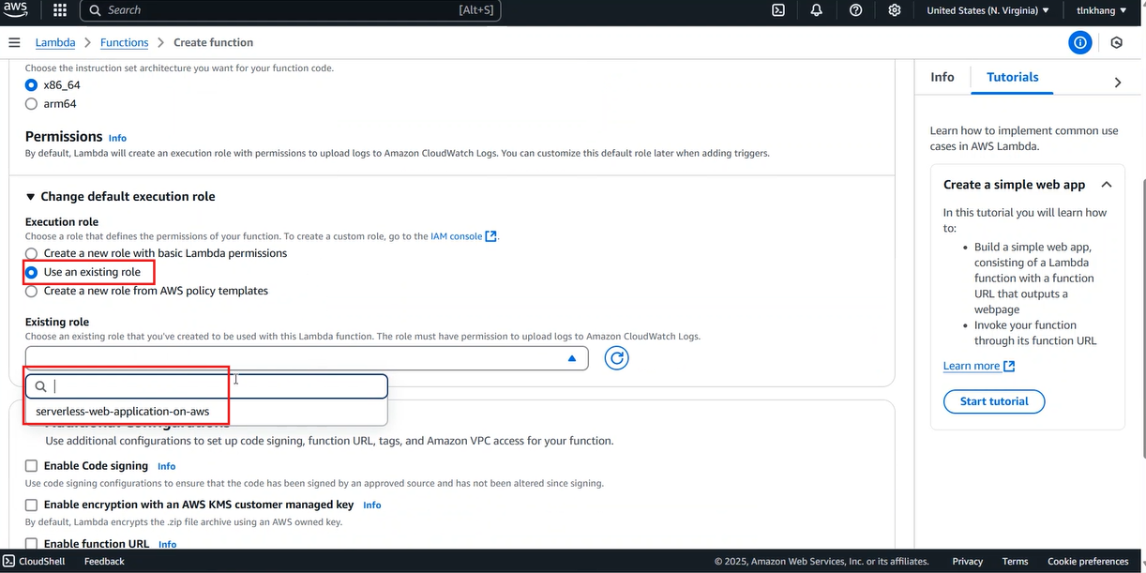Open Info link next to Enable Code signing
1146x573 pixels.
coord(166,466)
